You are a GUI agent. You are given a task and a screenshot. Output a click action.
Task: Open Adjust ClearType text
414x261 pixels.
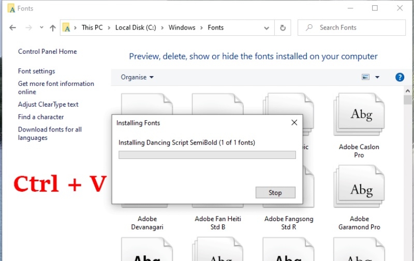point(48,104)
